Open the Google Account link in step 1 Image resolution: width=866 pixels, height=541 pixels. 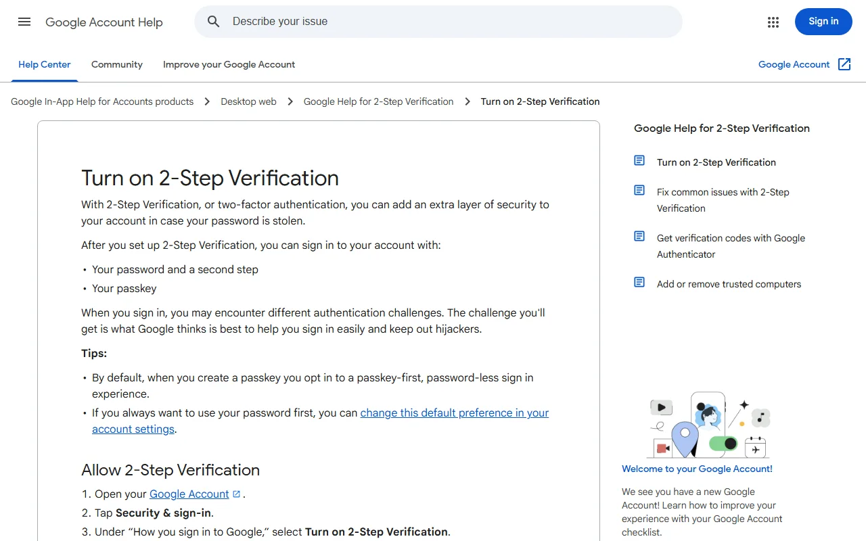pyautogui.click(x=189, y=494)
